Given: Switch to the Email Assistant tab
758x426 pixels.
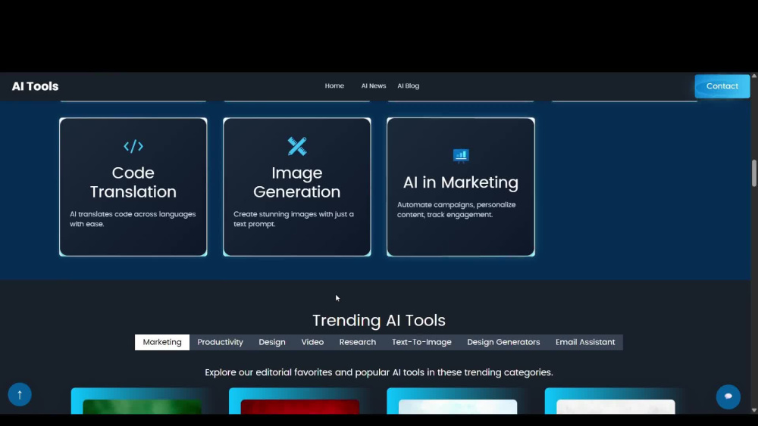Looking at the screenshot, I should coord(585,342).
